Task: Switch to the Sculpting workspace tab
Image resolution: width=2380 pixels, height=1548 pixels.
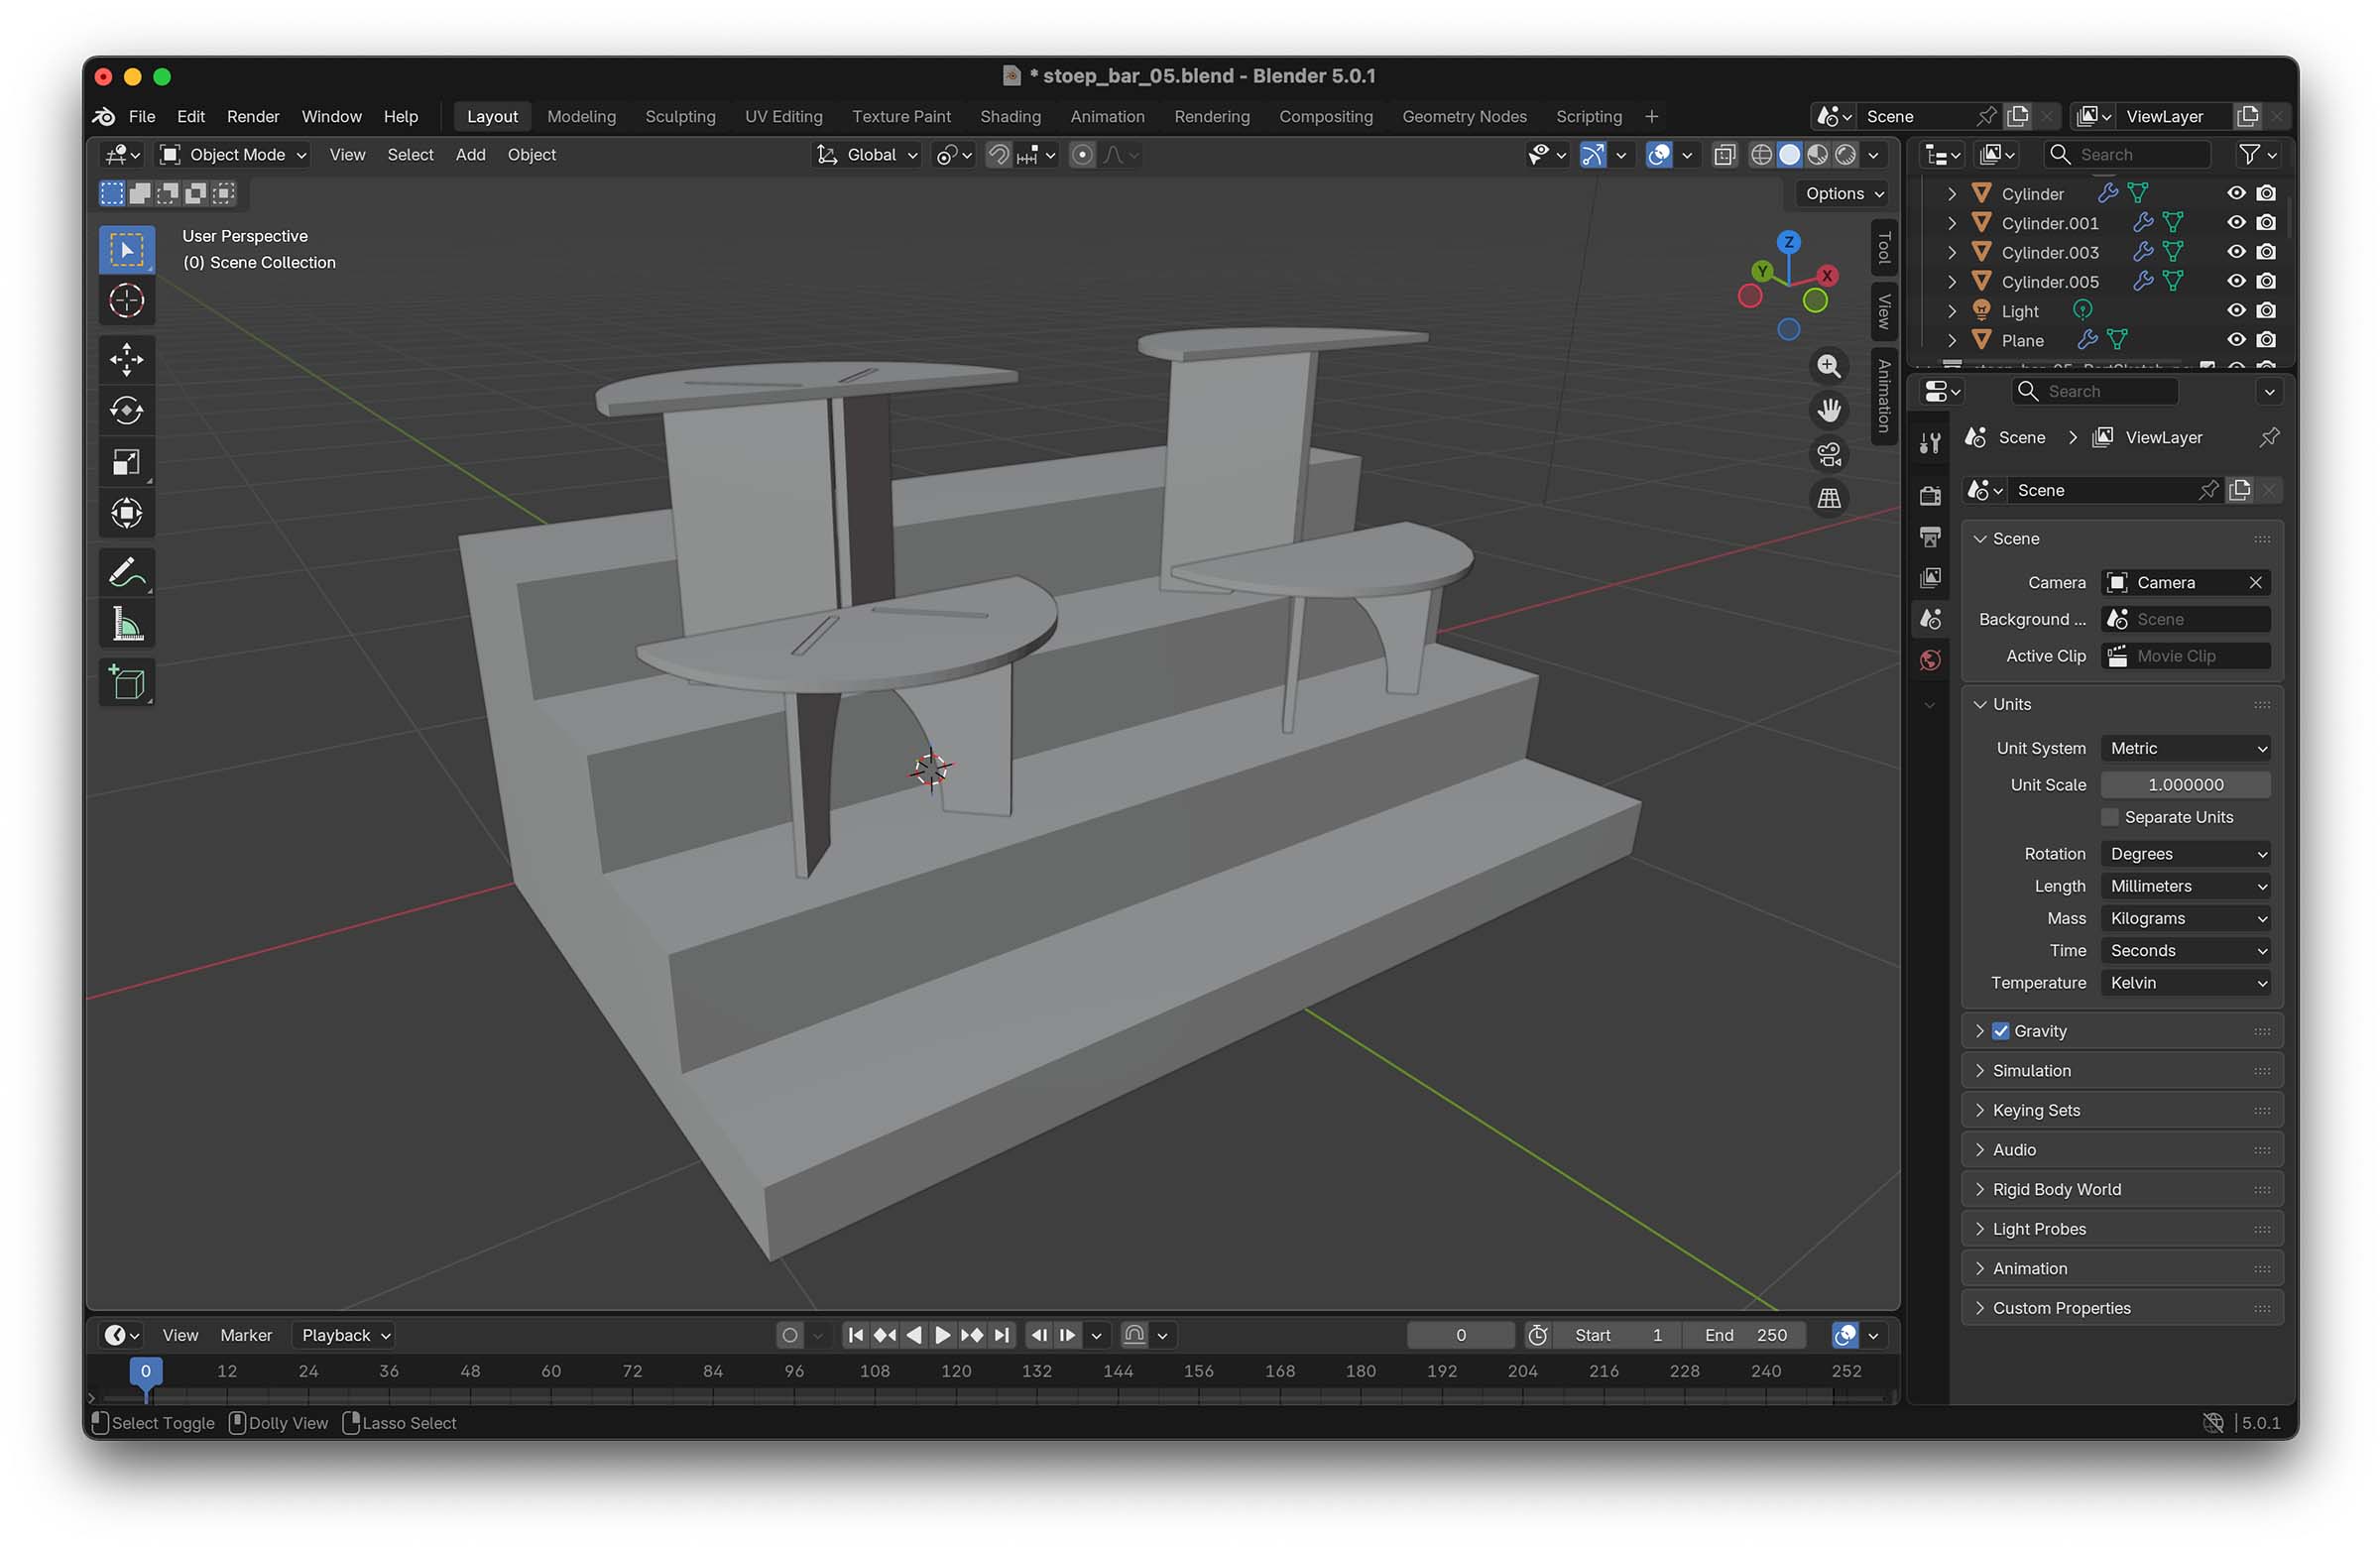Action: [x=680, y=116]
